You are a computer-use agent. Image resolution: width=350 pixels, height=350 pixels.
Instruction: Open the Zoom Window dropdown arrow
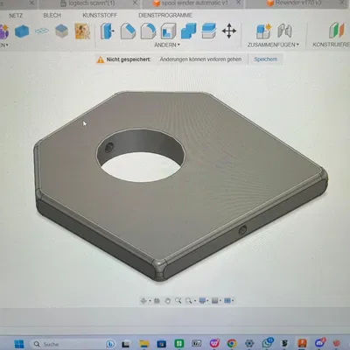pos(195,301)
